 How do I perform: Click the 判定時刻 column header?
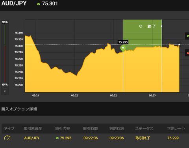pyautogui.click(x=117, y=128)
